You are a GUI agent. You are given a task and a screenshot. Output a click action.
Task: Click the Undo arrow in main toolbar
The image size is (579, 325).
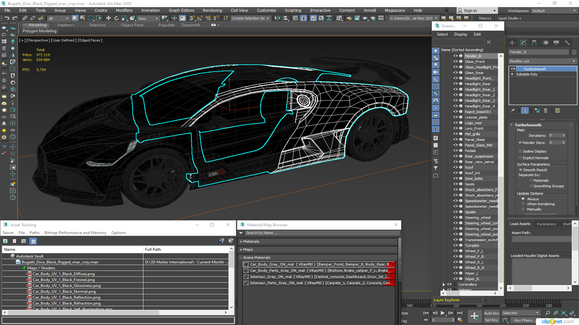tap(7, 18)
